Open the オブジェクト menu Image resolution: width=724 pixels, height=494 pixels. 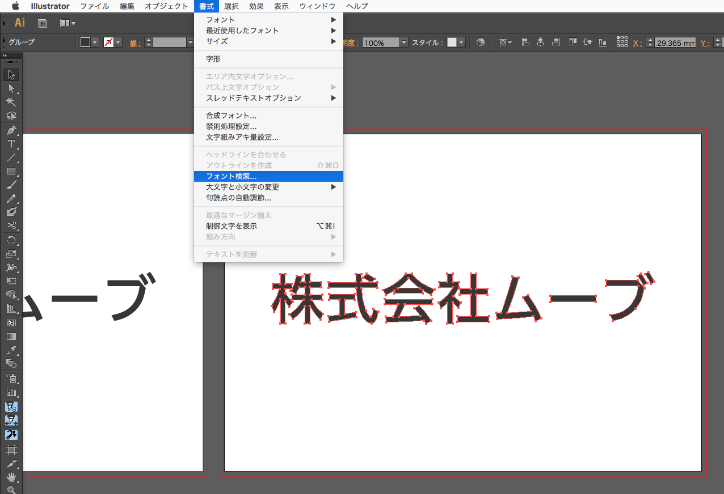click(166, 6)
